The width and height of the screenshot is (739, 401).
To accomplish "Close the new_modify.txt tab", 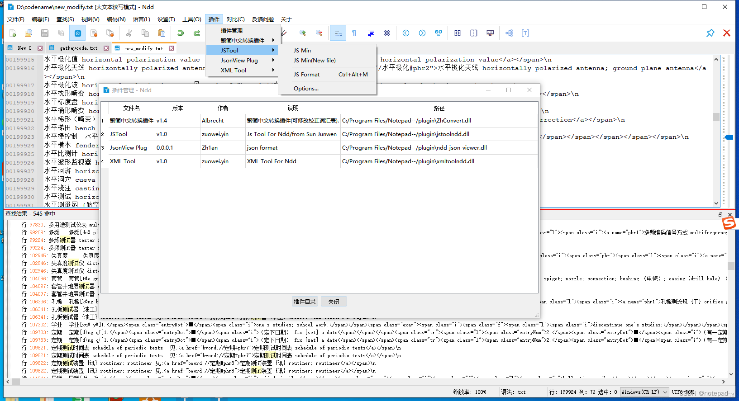I will pyautogui.click(x=172, y=48).
